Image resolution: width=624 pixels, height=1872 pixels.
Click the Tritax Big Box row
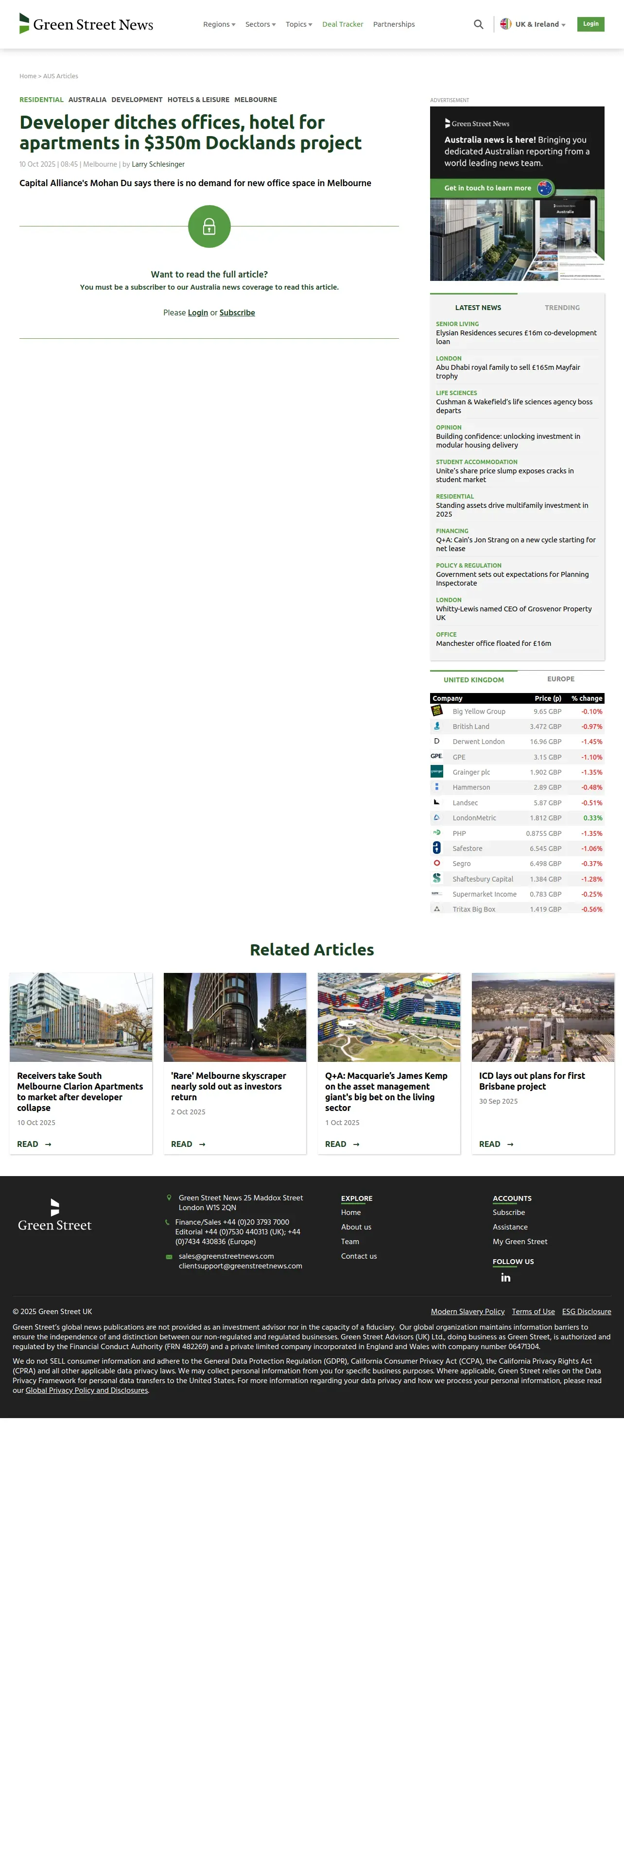click(x=517, y=908)
